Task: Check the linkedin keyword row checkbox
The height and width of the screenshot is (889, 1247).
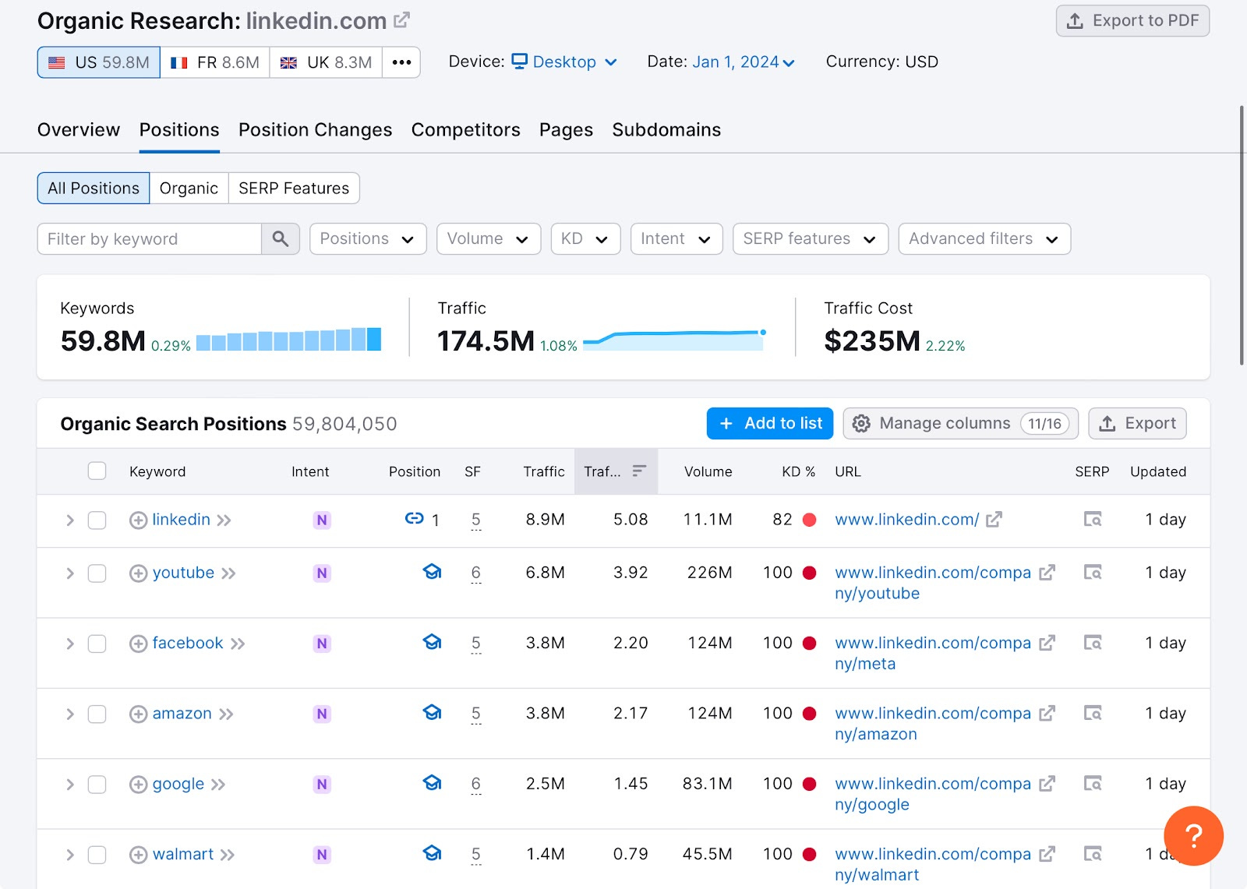Action: 97,520
